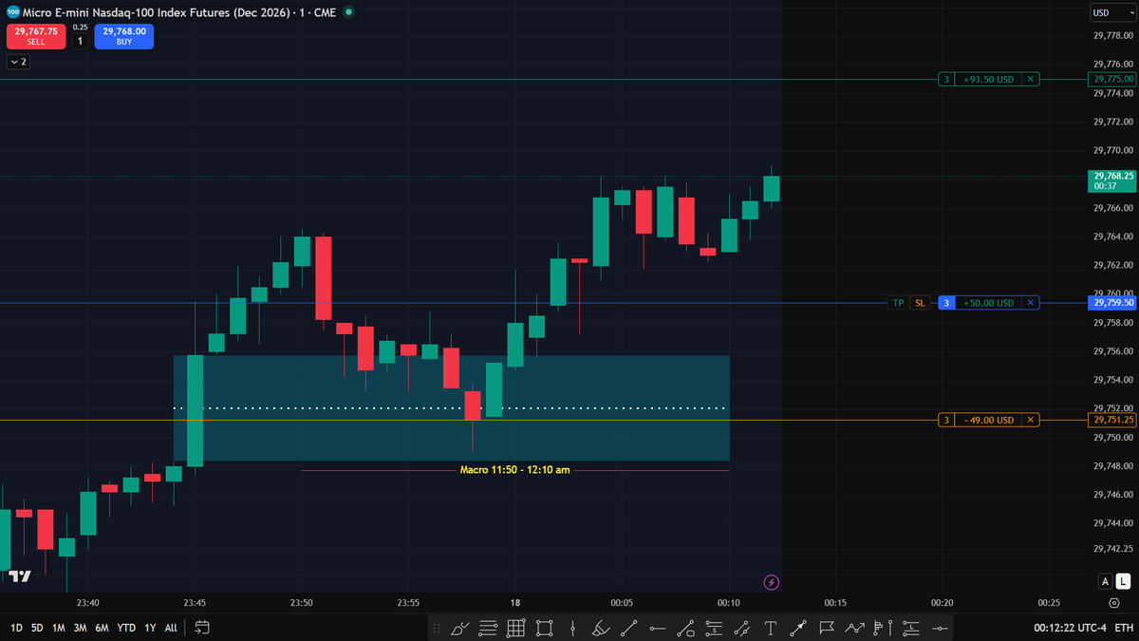Click the 23:50 time axis label
Image resolution: width=1139 pixels, height=641 pixels.
tap(301, 602)
